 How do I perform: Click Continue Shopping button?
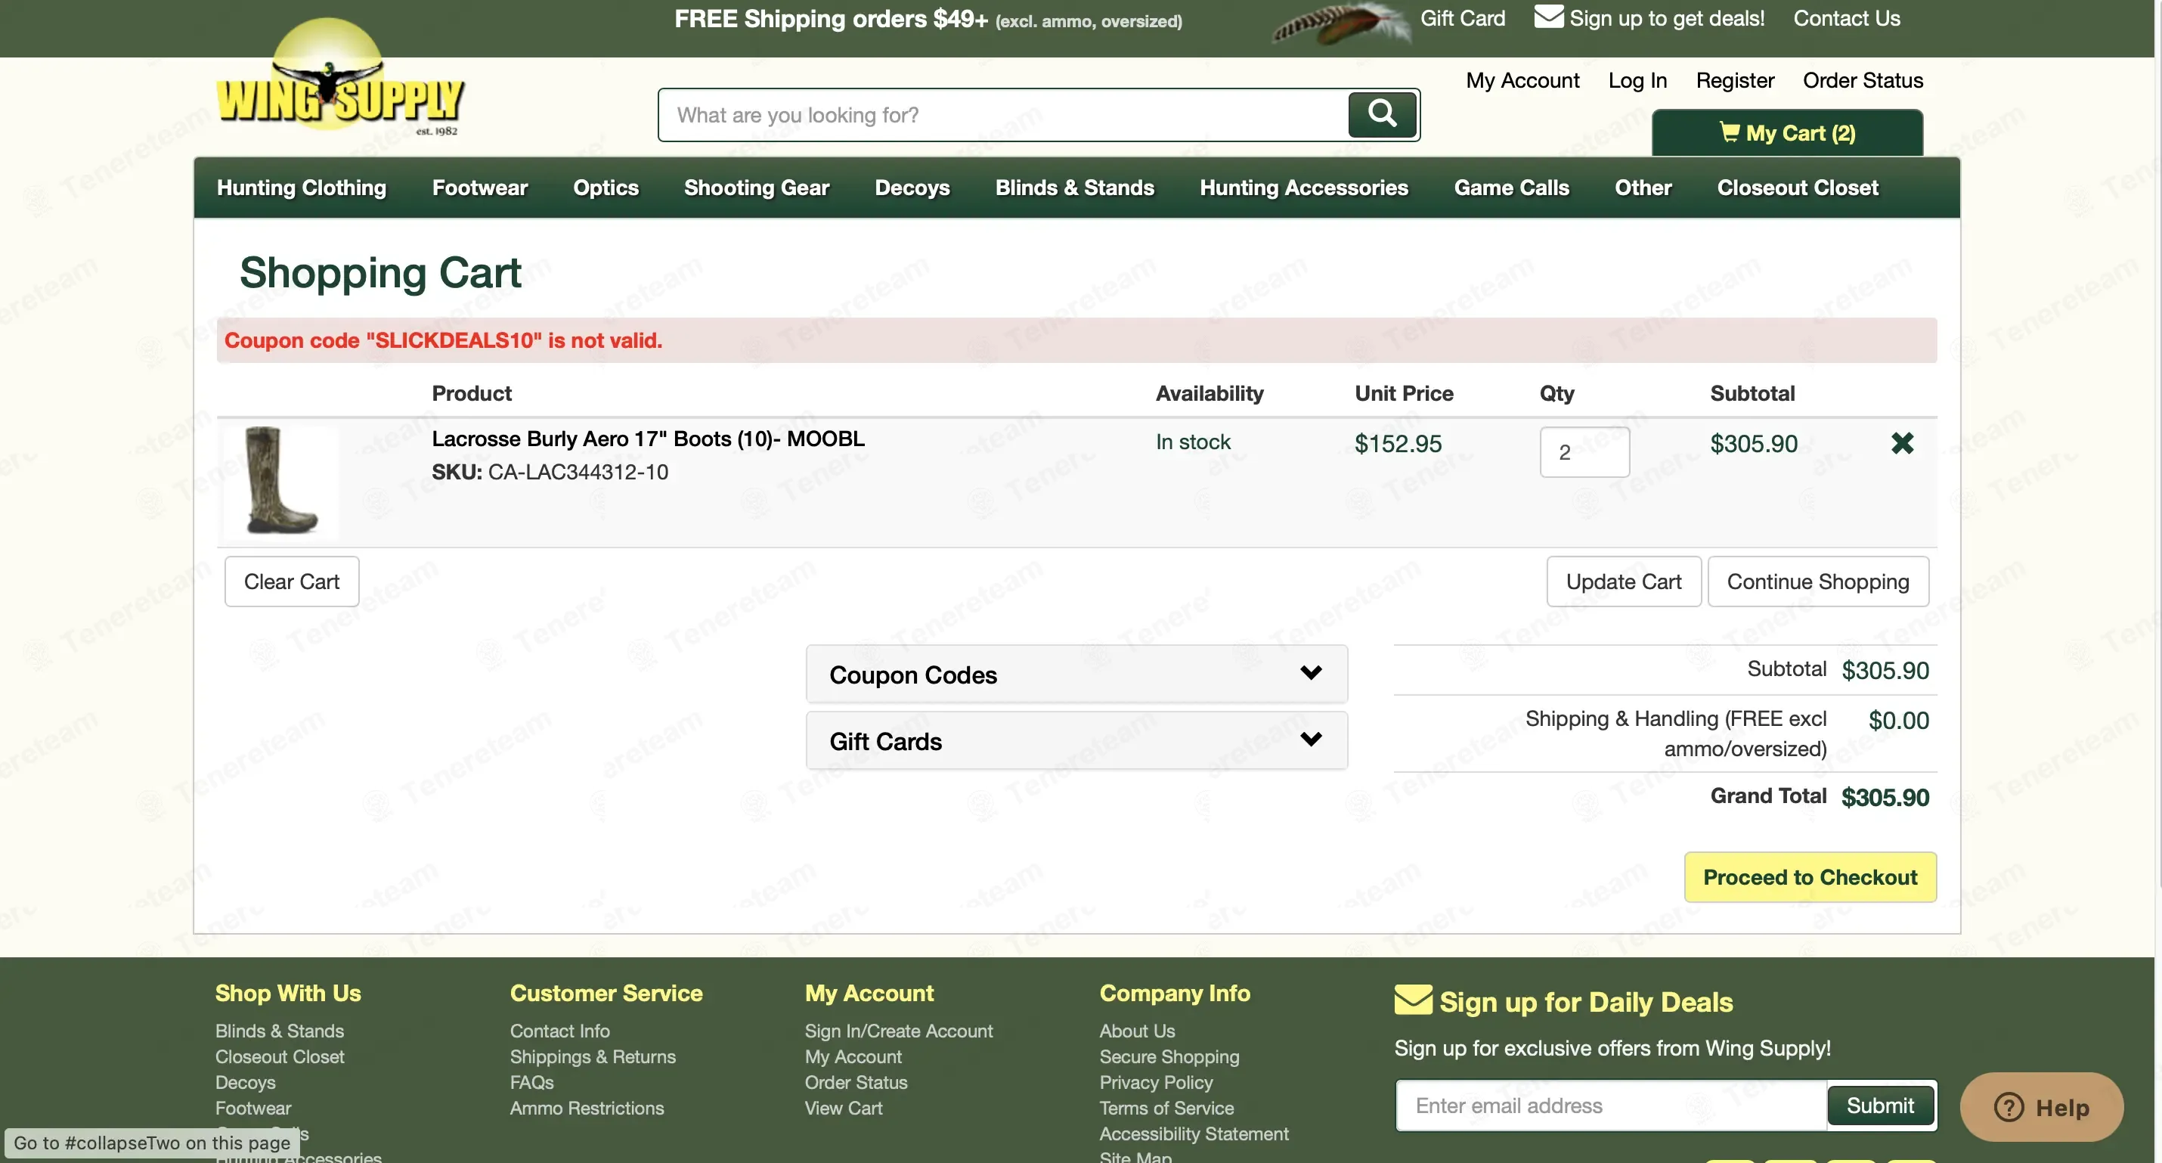point(1818,581)
